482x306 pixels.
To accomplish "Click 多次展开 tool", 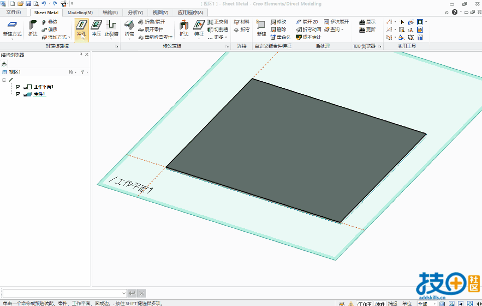I will tap(336, 22).
